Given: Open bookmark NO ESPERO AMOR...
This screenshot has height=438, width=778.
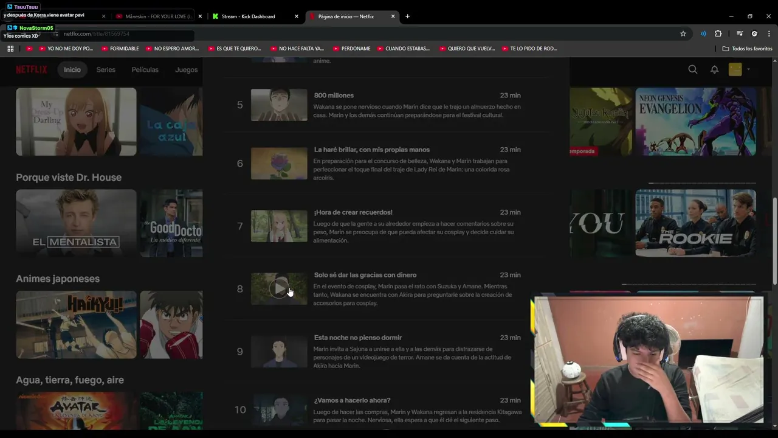Looking at the screenshot, I should click(172, 49).
